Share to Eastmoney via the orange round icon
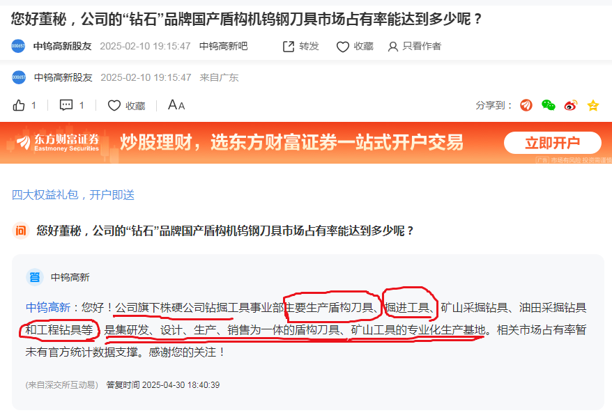This screenshot has width=612, height=413. (x=526, y=105)
